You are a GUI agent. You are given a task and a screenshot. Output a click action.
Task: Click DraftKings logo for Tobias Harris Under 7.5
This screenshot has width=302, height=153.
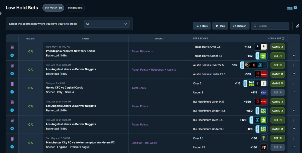(263, 56)
